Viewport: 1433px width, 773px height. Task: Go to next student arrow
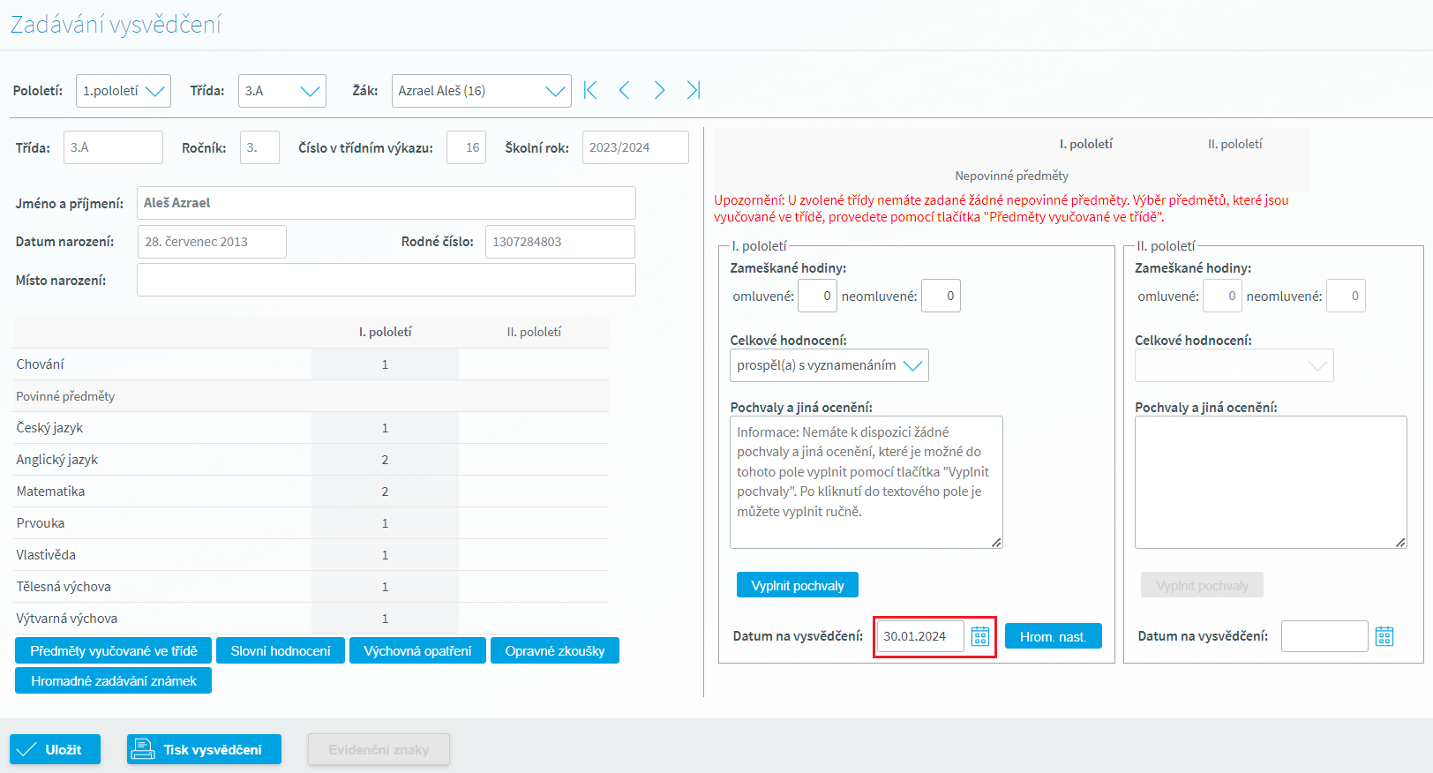pos(659,90)
